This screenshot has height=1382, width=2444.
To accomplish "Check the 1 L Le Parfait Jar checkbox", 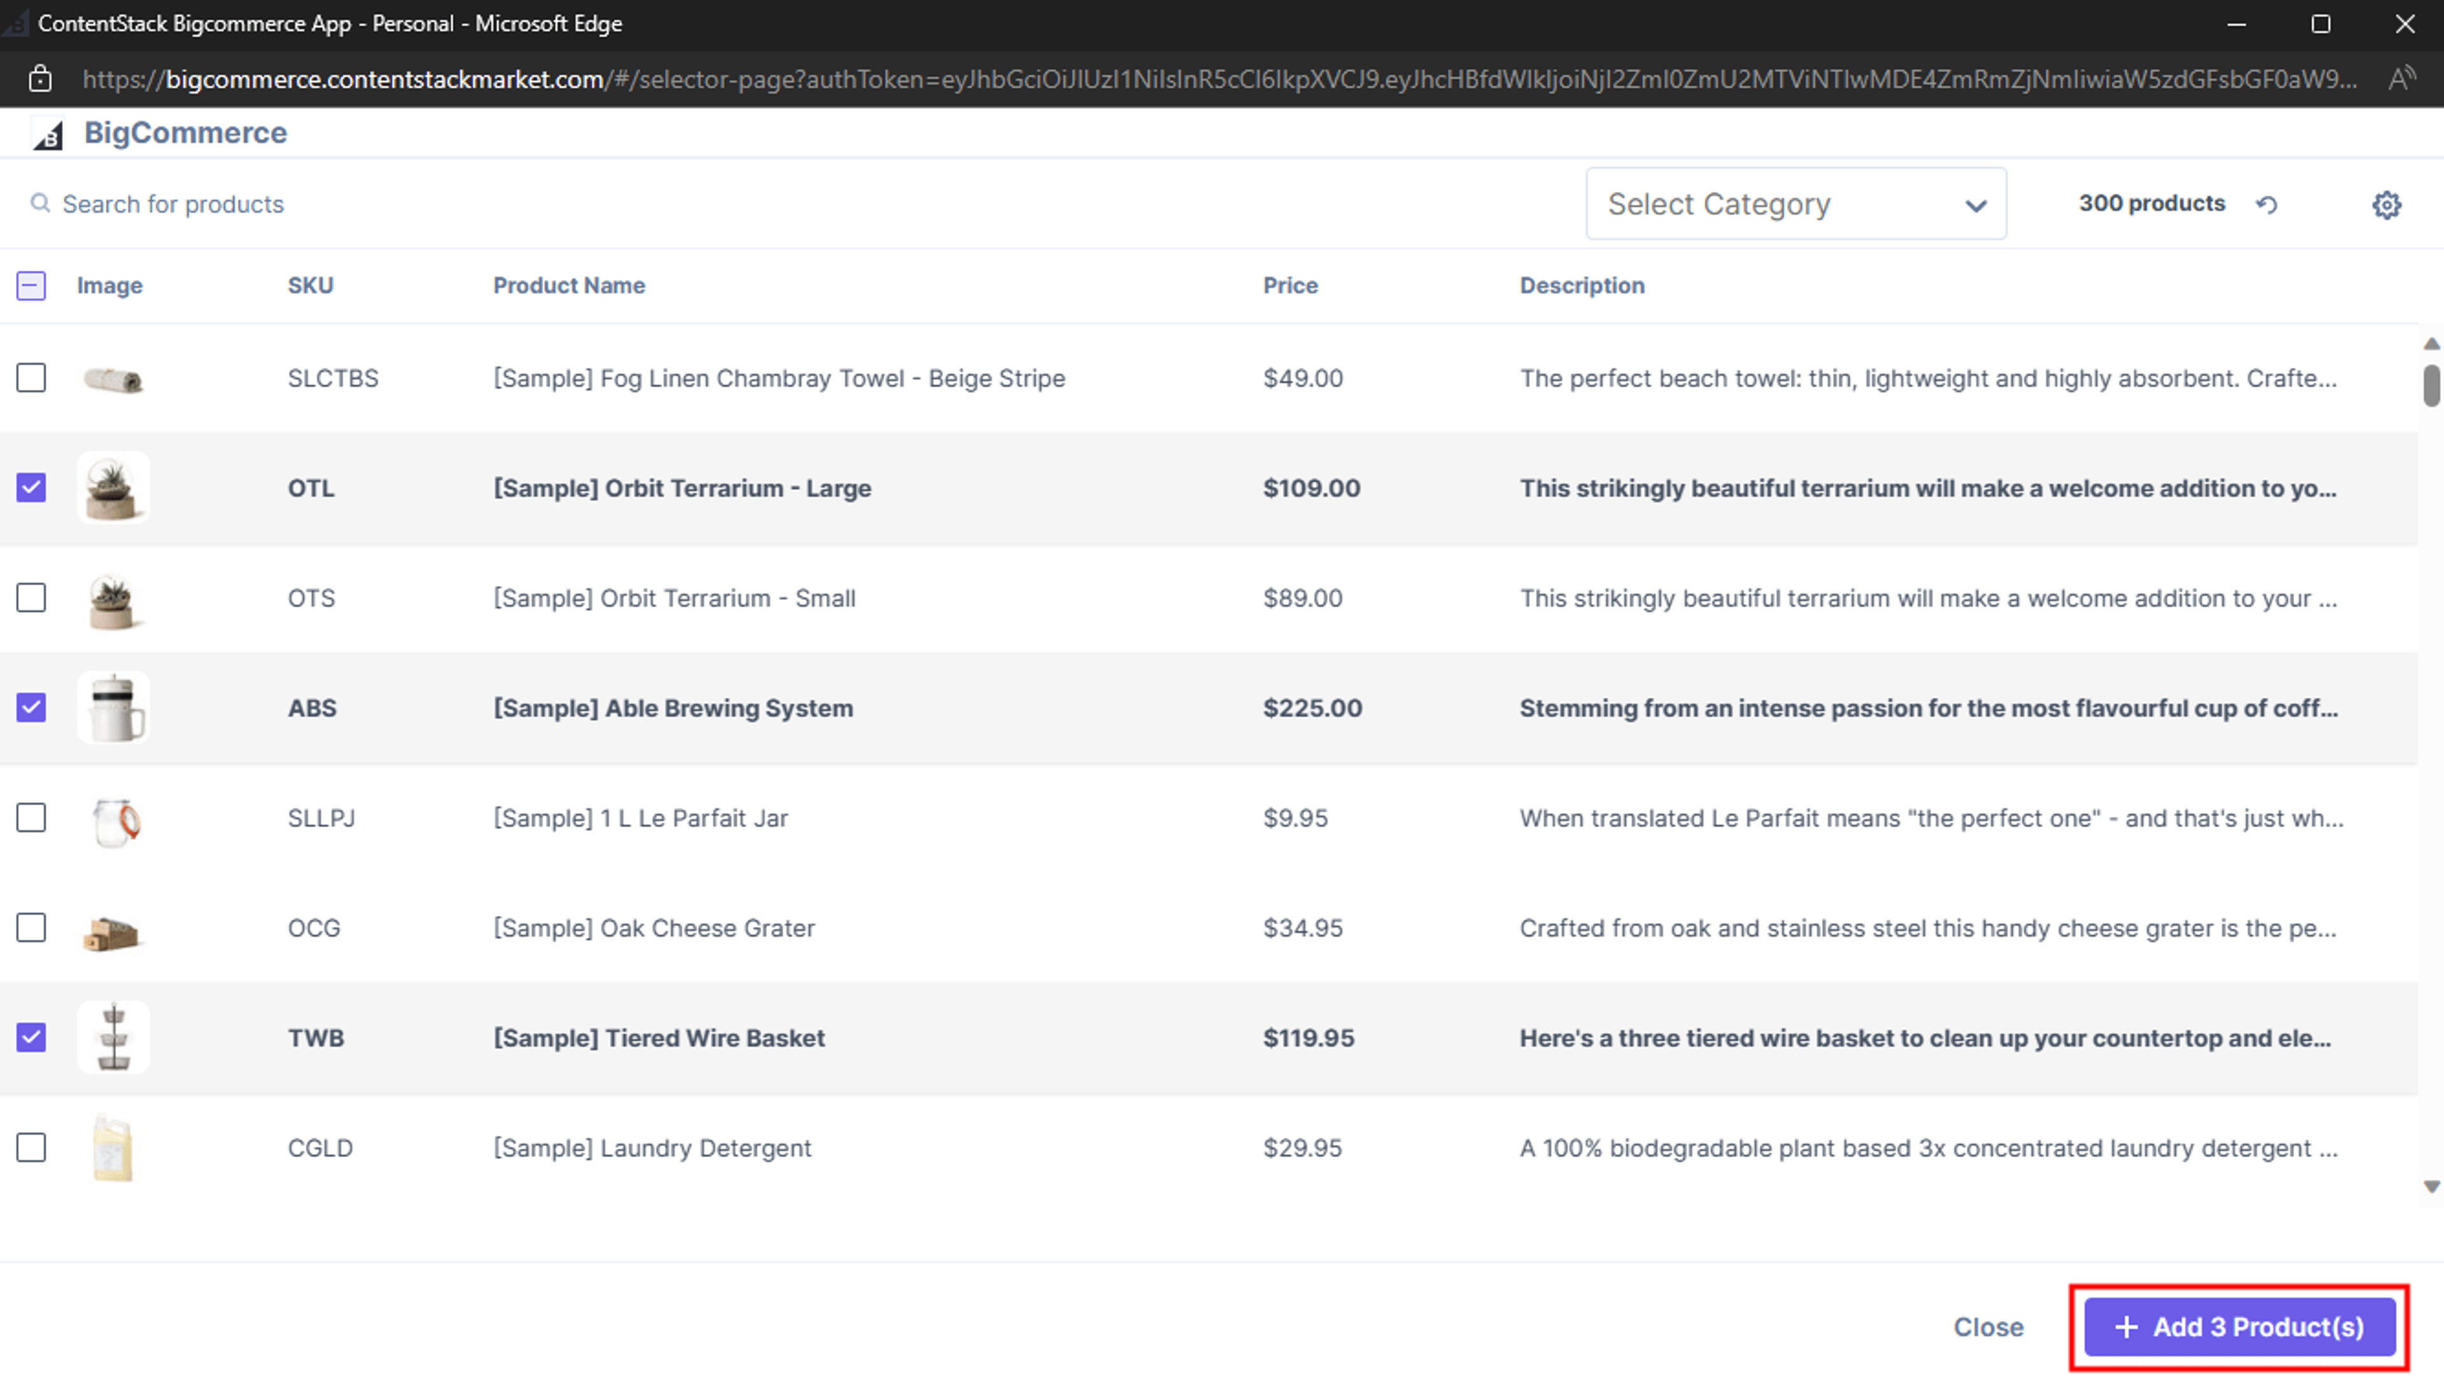I will (31, 817).
